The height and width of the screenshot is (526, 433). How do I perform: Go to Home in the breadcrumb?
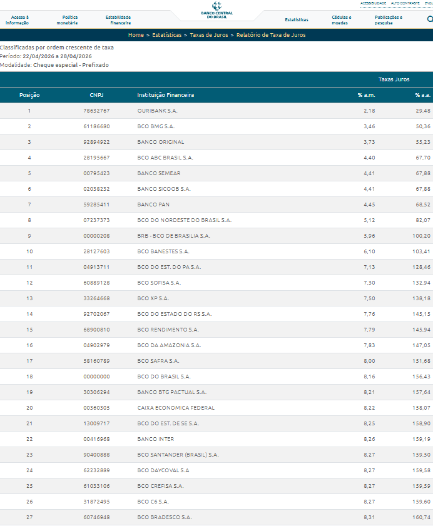(136, 35)
